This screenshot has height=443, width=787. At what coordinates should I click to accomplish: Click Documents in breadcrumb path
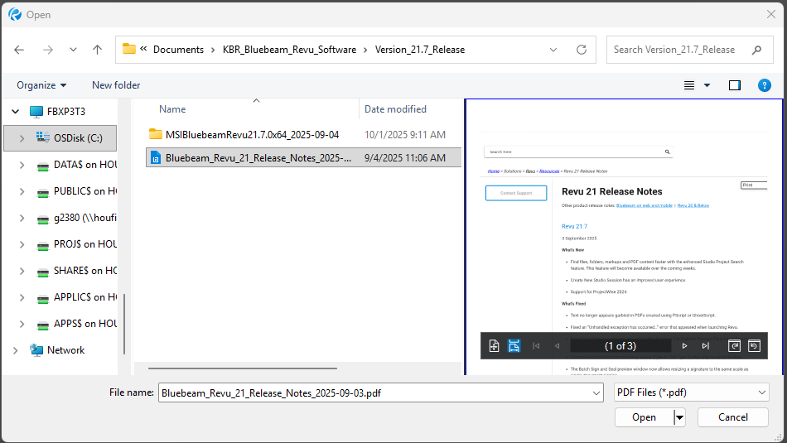tap(178, 50)
